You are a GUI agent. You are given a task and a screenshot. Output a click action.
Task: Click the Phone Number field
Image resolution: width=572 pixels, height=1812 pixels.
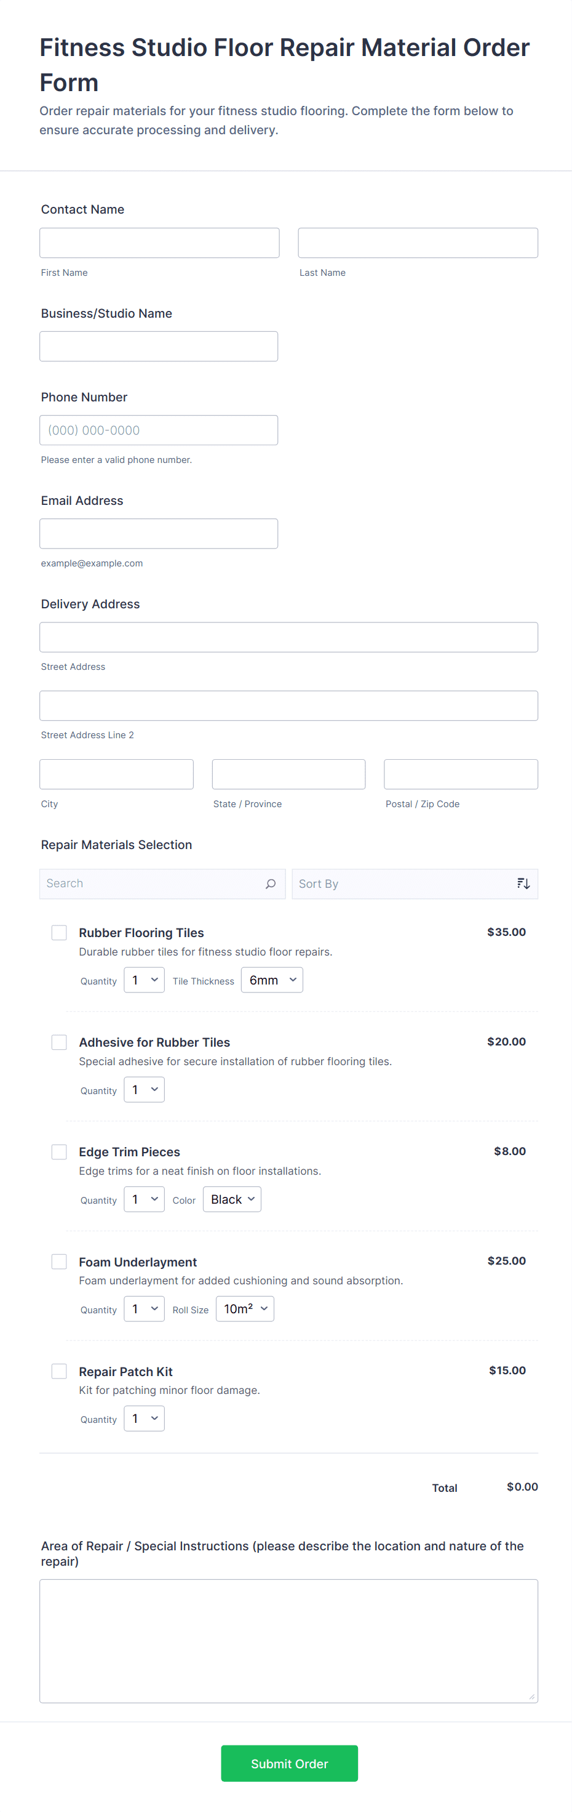159,430
